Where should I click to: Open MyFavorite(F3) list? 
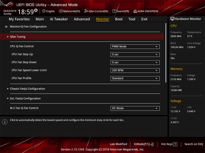(x=69, y=11)
